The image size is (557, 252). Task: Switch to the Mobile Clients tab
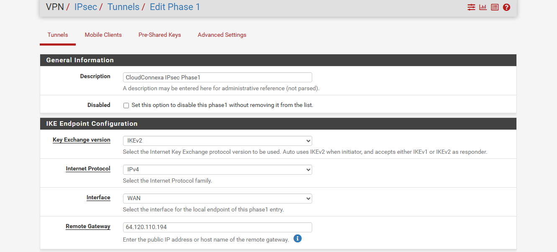tap(103, 35)
